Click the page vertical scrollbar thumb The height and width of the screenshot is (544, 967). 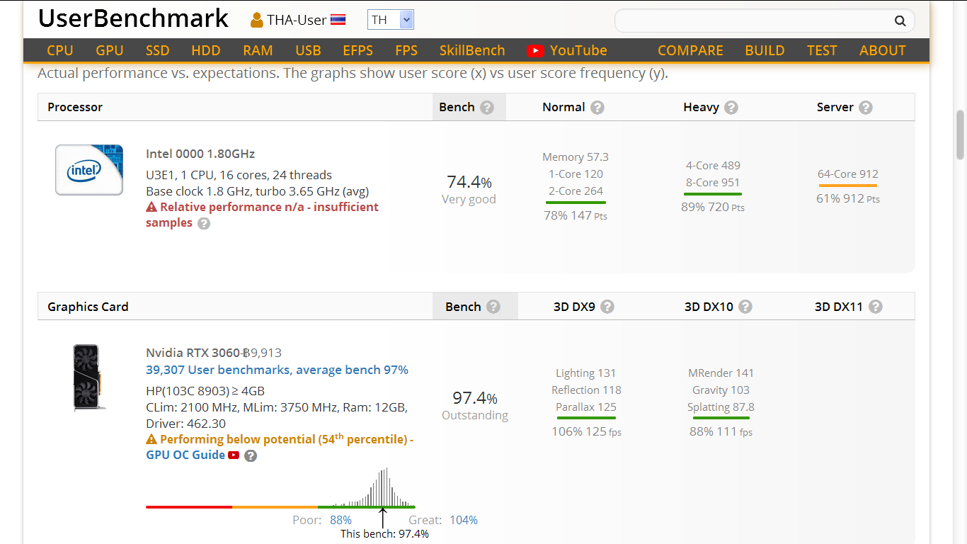(961, 135)
